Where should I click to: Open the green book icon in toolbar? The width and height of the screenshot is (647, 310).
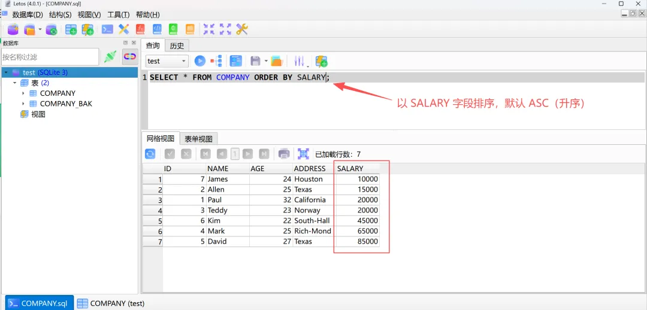click(x=173, y=29)
